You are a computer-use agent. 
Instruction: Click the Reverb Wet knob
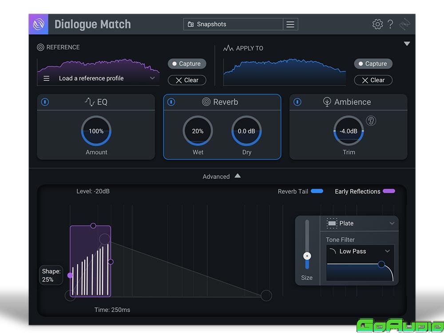(198, 131)
